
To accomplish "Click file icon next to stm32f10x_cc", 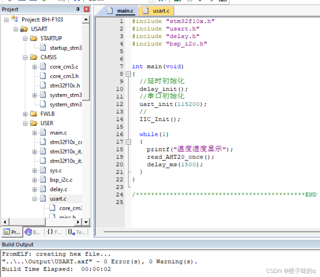I will 43,142.
